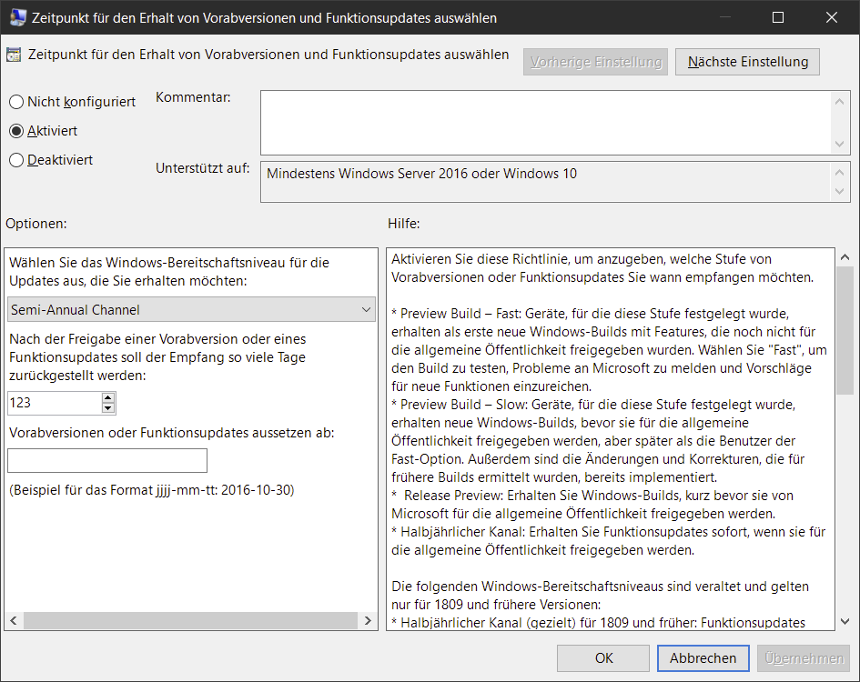Viewport: 860px width, 682px height.
Task: Open the Semi-Annual Channel dropdown
Action: tap(191, 310)
